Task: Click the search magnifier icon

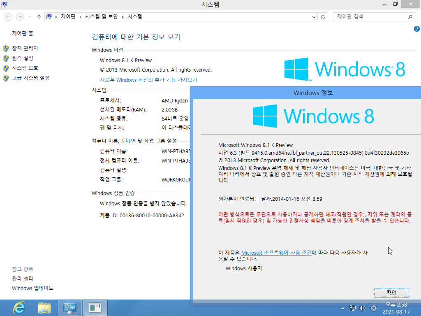Action: pos(410,17)
